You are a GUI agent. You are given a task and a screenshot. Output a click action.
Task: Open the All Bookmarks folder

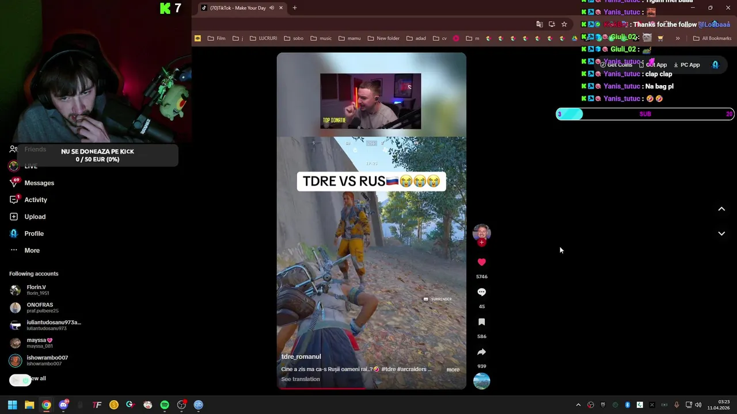click(712, 39)
